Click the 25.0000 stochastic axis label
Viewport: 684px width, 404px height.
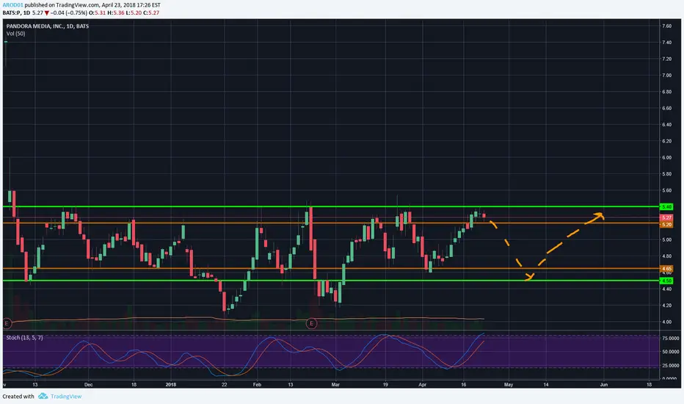(x=670, y=366)
